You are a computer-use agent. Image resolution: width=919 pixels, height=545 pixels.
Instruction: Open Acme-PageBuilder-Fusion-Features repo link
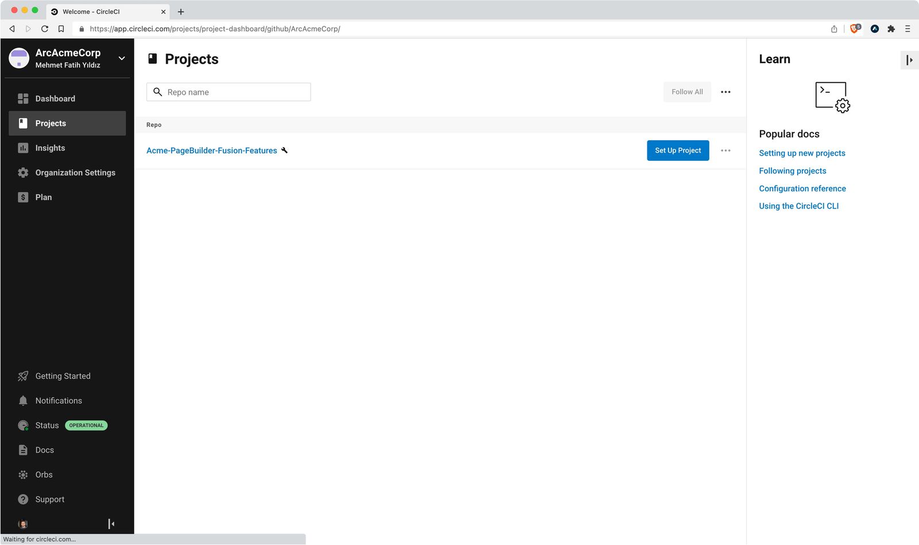[211, 150]
